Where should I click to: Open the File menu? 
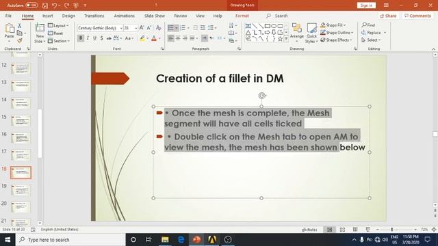[8, 16]
